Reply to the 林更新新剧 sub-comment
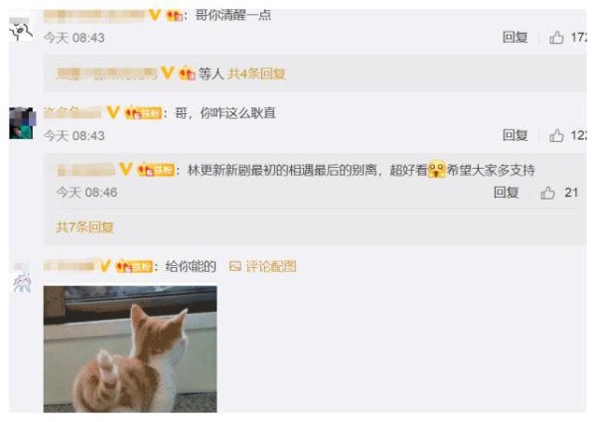 (x=506, y=193)
